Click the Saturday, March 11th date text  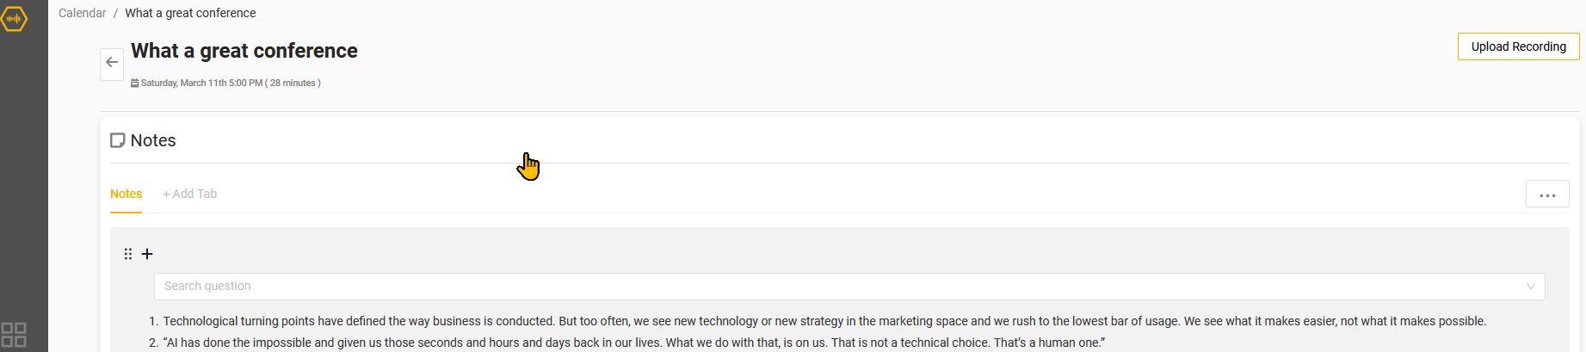[x=201, y=83]
